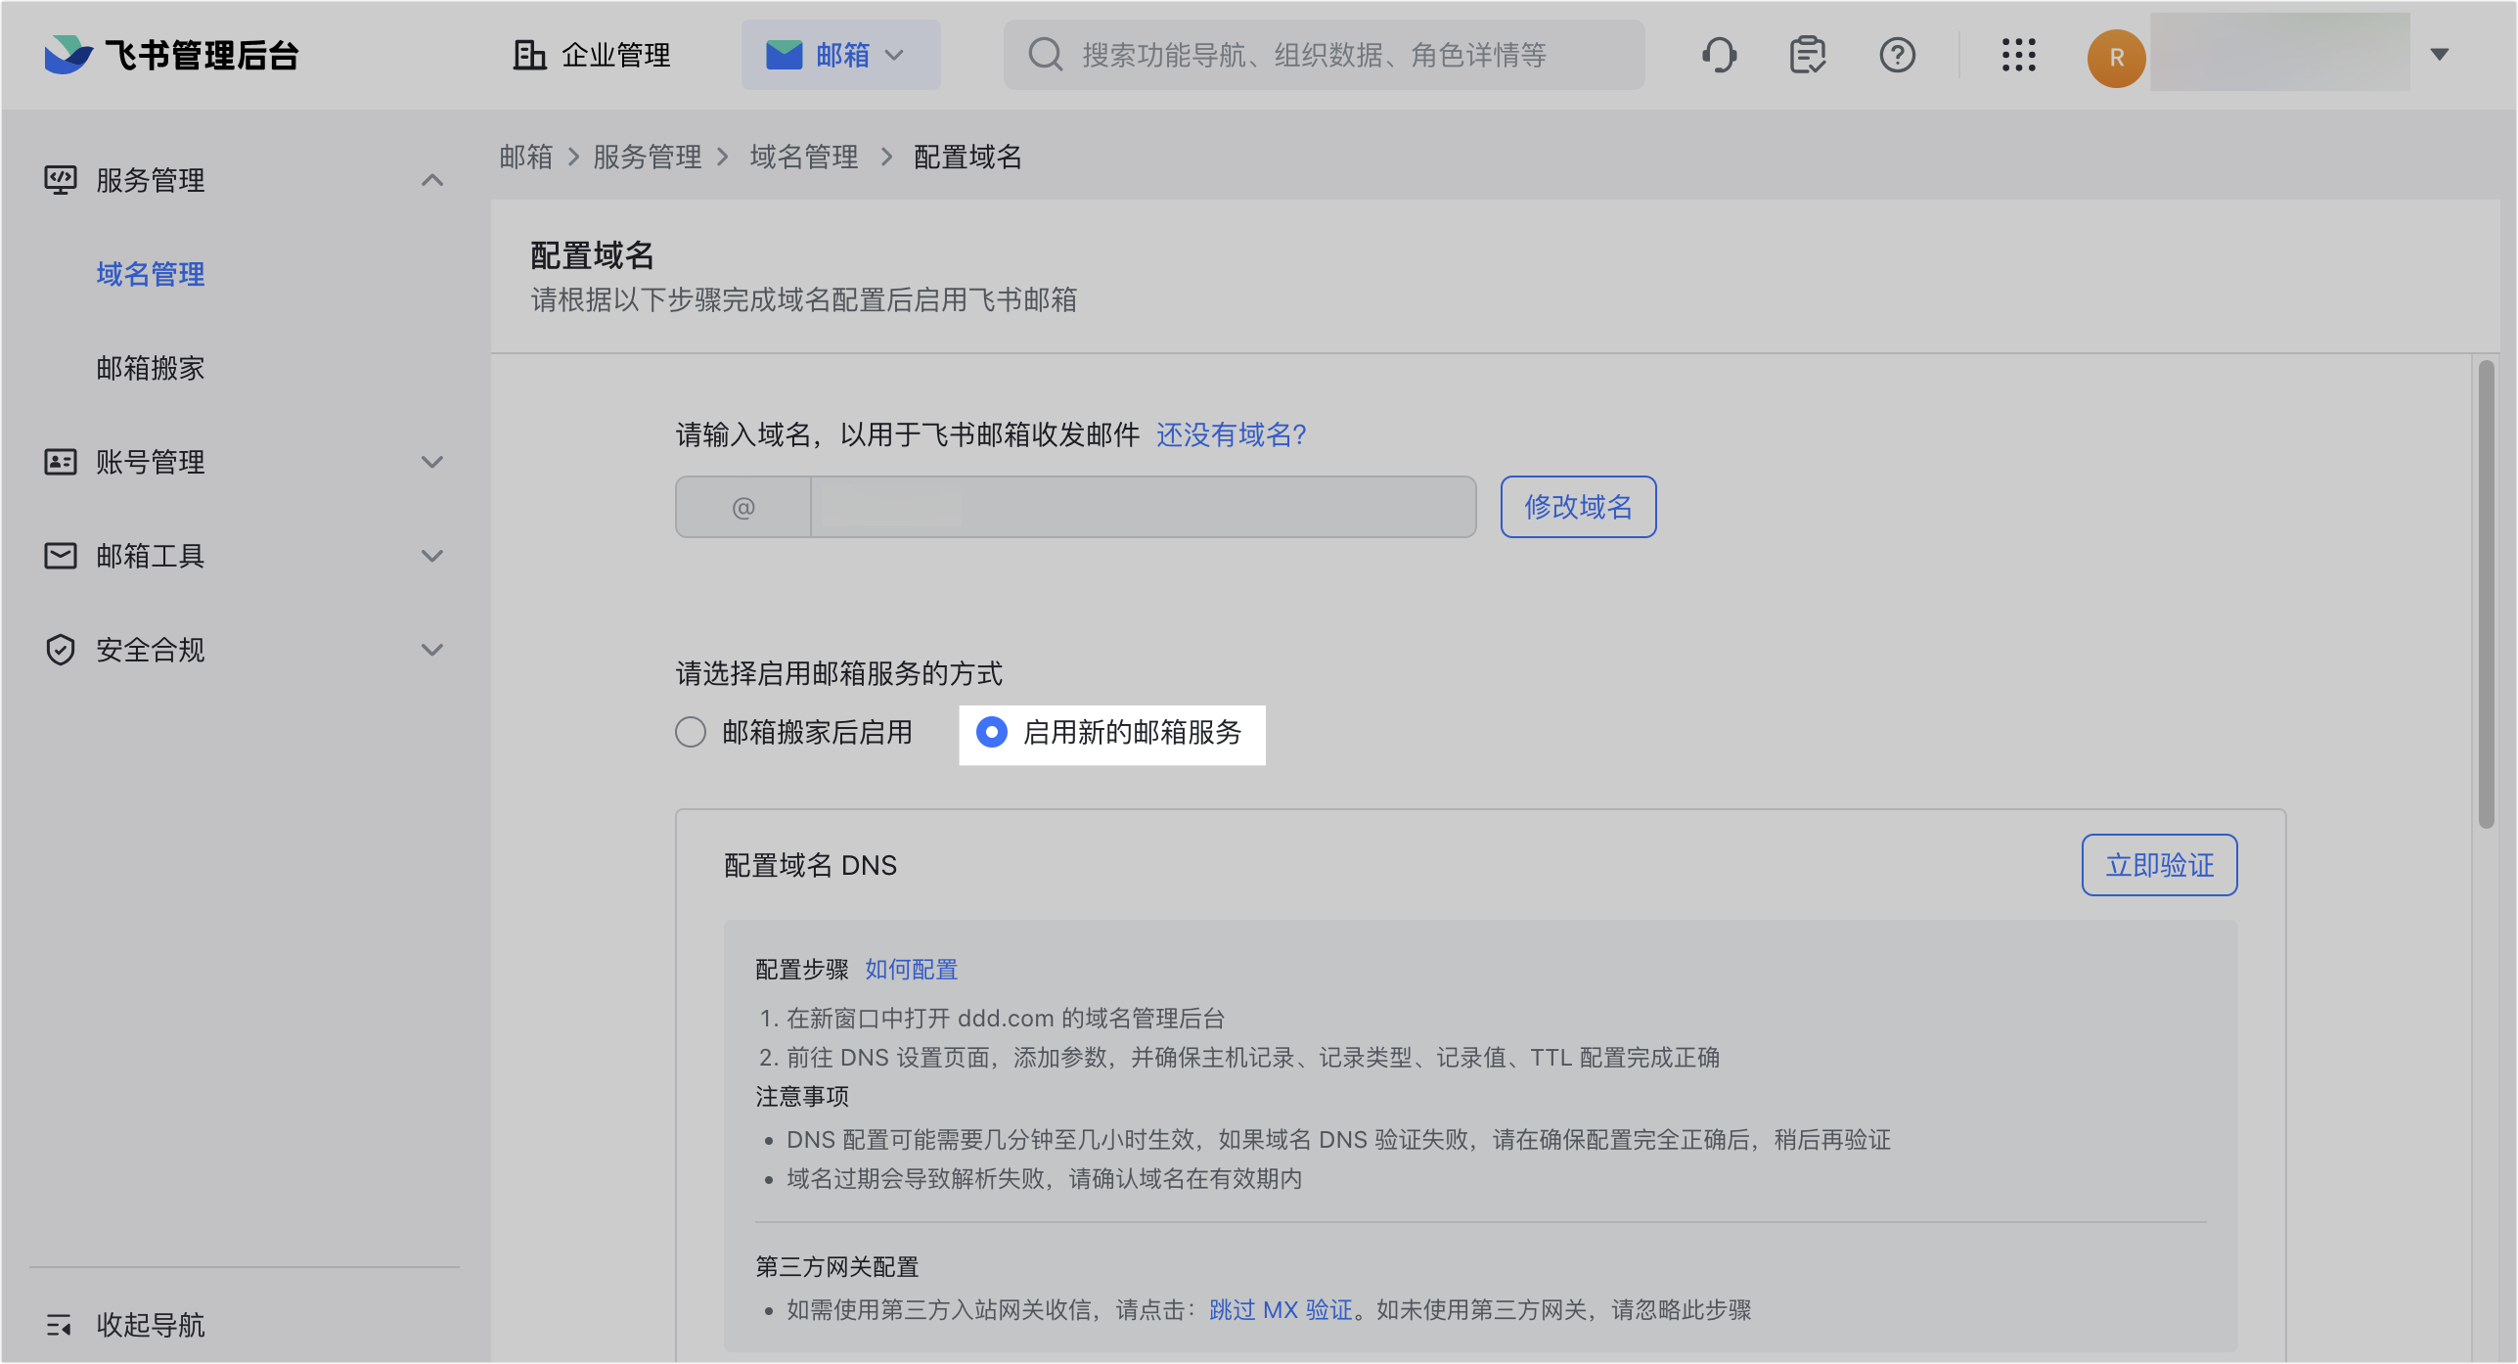Click 修改域名 button
Image resolution: width=2518 pixels, height=1364 pixels.
click(x=1578, y=507)
